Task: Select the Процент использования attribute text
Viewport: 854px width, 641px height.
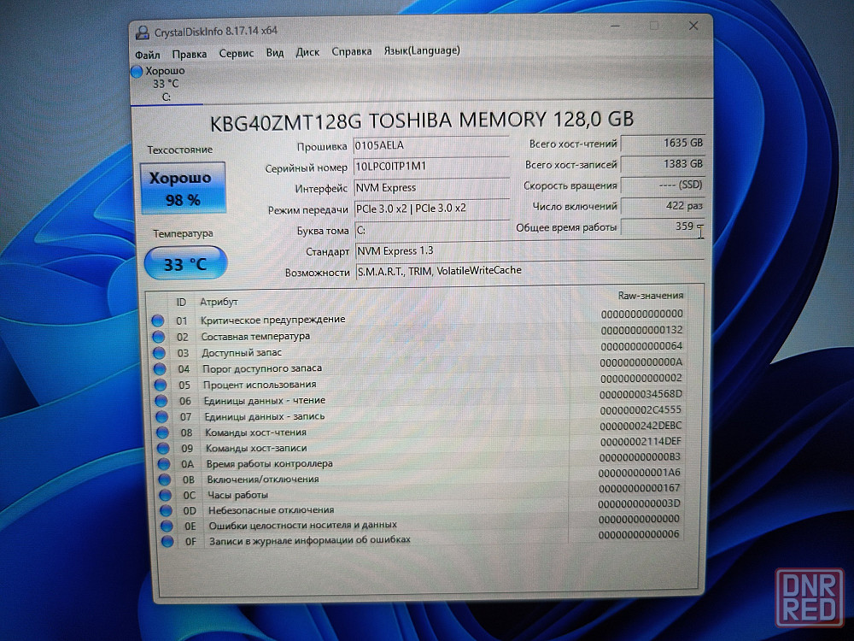Action: pyautogui.click(x=260, y=385)
